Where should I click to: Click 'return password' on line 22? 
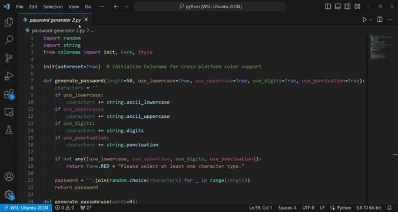[x=76, y=187]
